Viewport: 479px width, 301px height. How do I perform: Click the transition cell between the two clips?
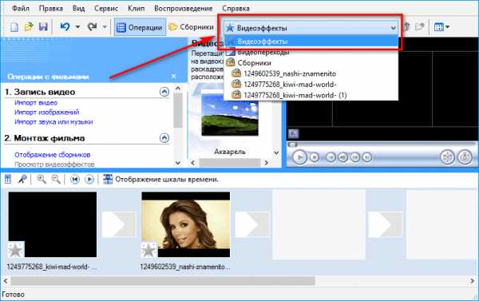point(118,224)
